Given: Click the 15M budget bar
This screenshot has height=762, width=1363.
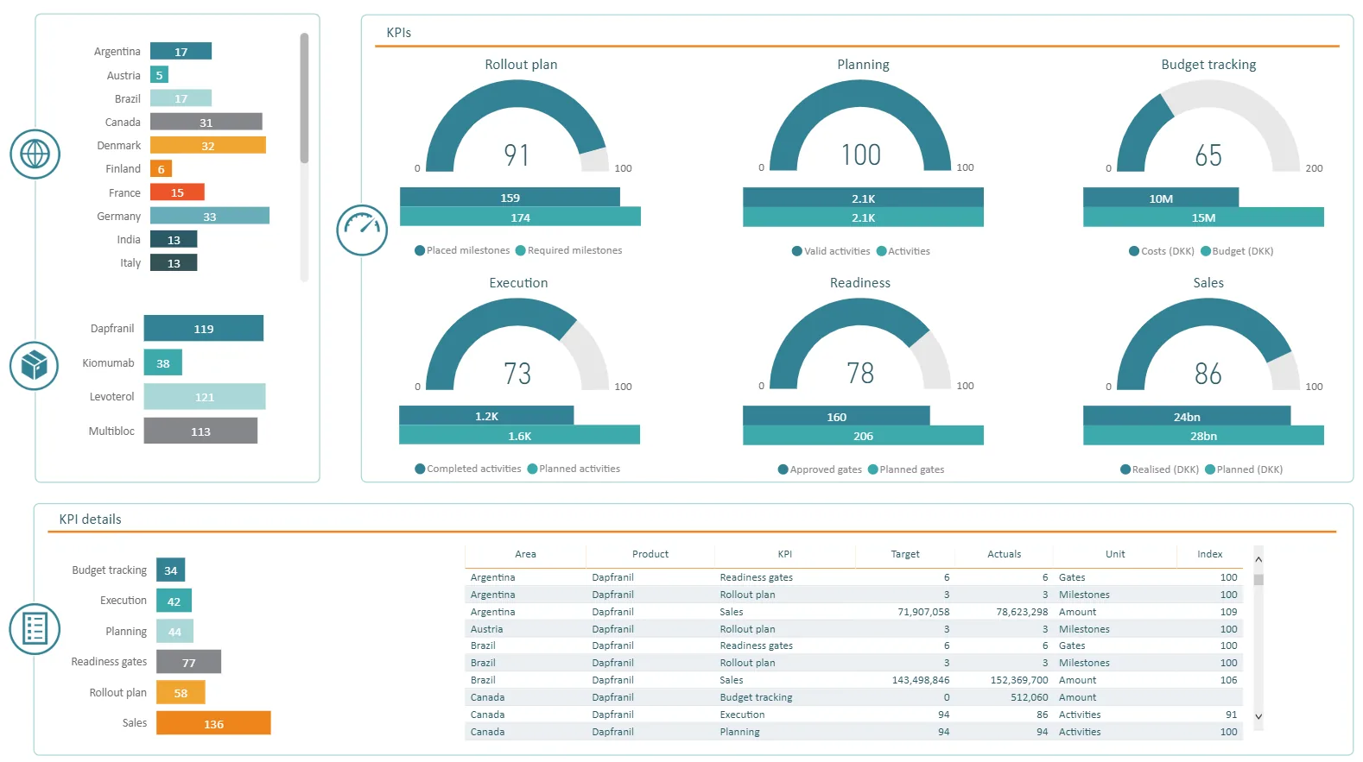Looking at the screenshot, I should (x=1203, y=217).
